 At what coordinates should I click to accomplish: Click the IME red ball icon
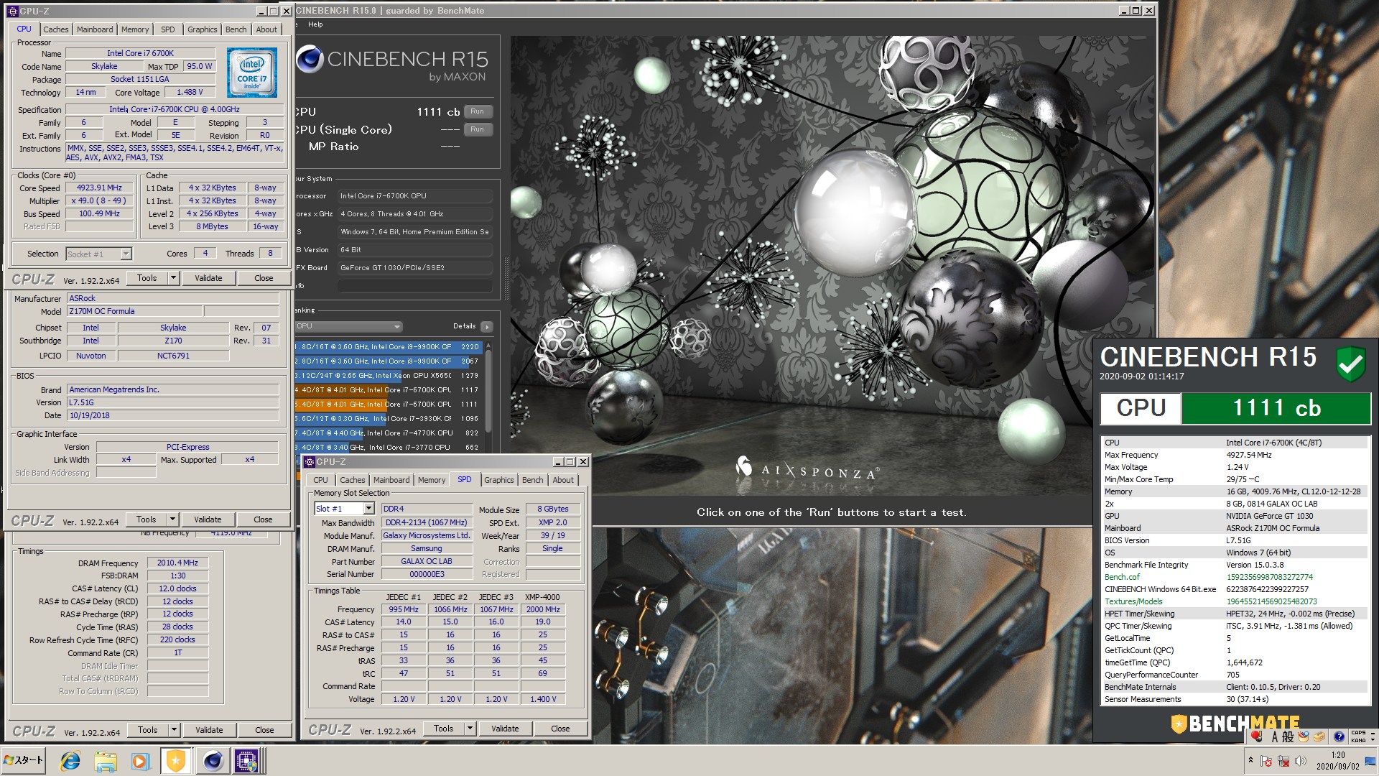1257,736
